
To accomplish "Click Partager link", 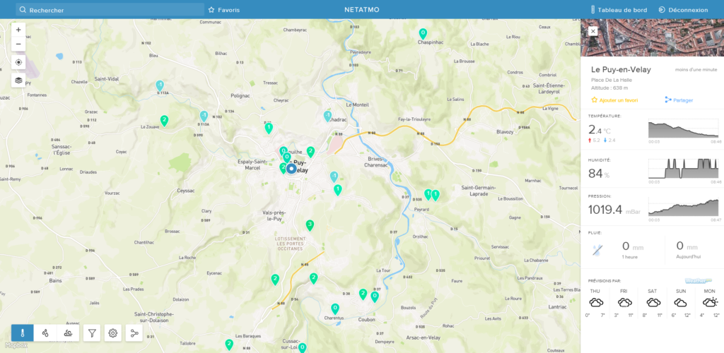I will click(684, 100).
